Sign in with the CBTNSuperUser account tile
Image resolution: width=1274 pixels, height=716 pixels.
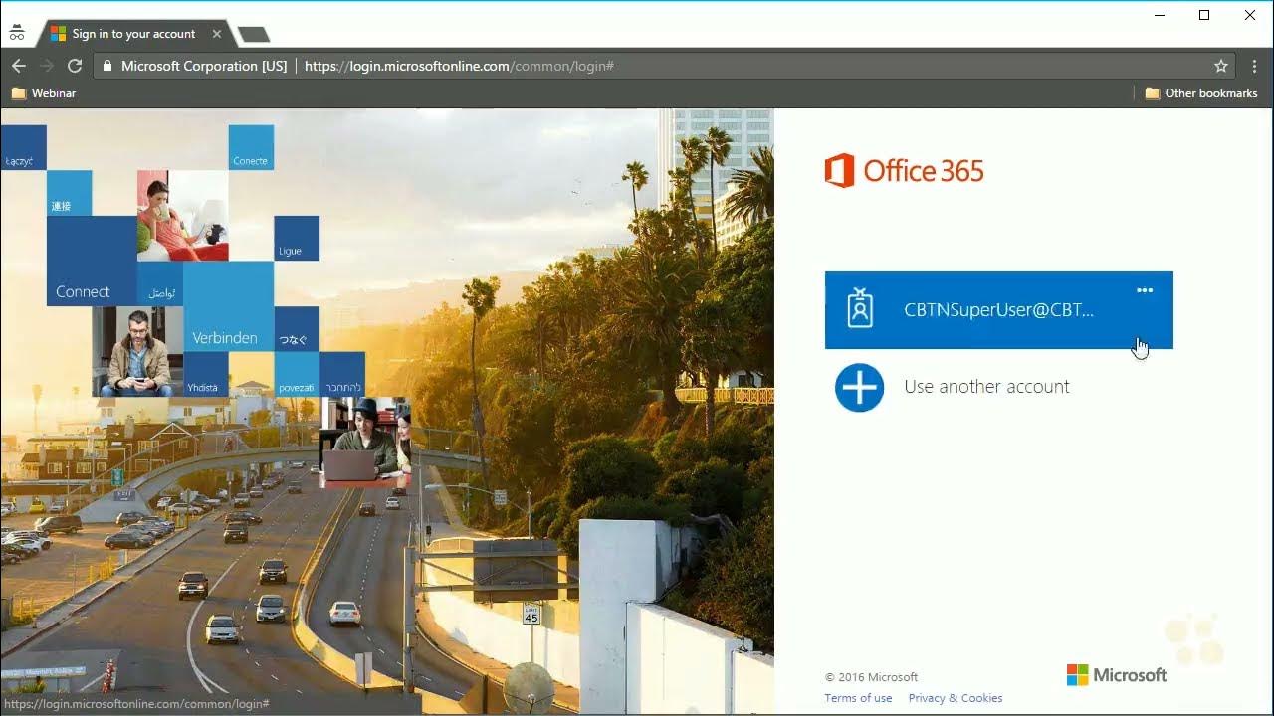(x=998, y=310)
